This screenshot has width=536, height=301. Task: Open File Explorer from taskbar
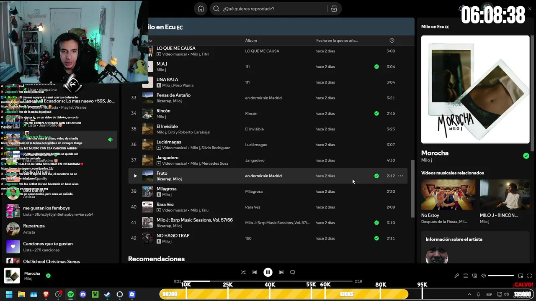pyautogui.click(x=21, y=294)
